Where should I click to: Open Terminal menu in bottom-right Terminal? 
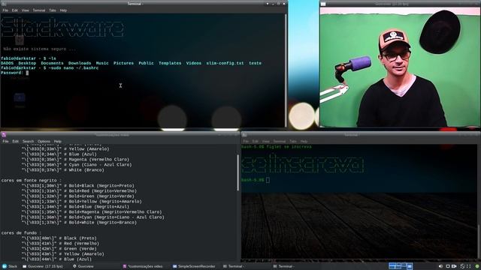click(280, 142)
